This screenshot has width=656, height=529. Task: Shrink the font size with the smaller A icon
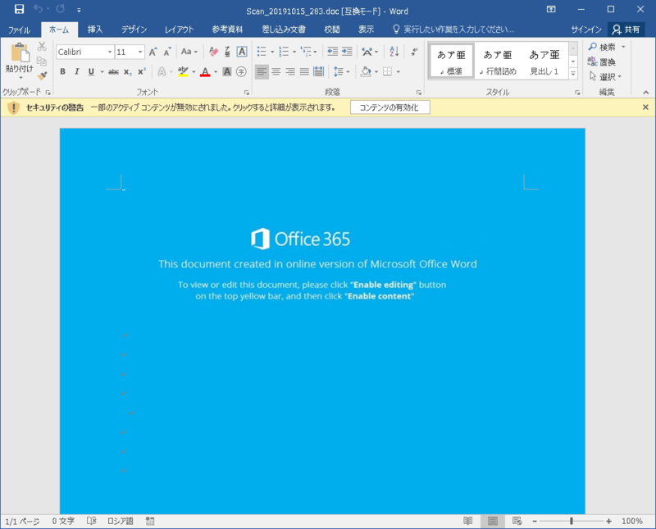click(167, 52)
